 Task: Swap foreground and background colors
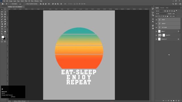pyautogui.click(x=5, y=36)
